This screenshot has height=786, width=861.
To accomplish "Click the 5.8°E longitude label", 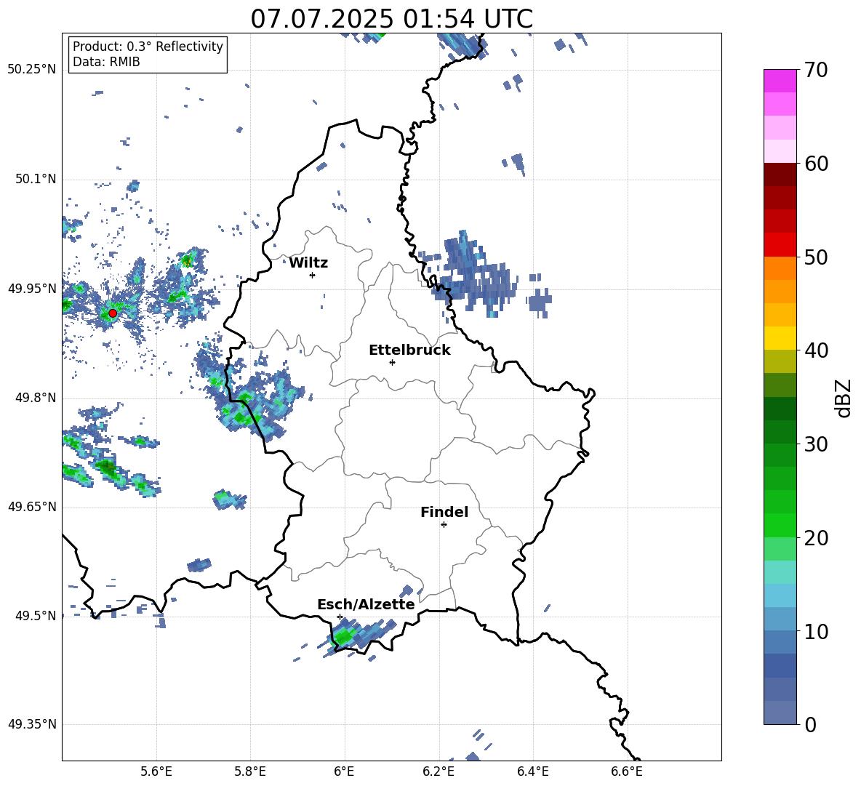I will pyautogui.click(x=250, y=771).
